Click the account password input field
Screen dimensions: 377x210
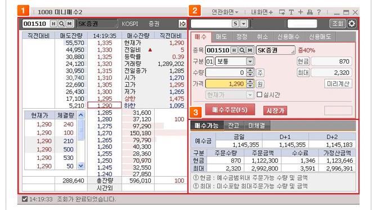click(302, 24)
